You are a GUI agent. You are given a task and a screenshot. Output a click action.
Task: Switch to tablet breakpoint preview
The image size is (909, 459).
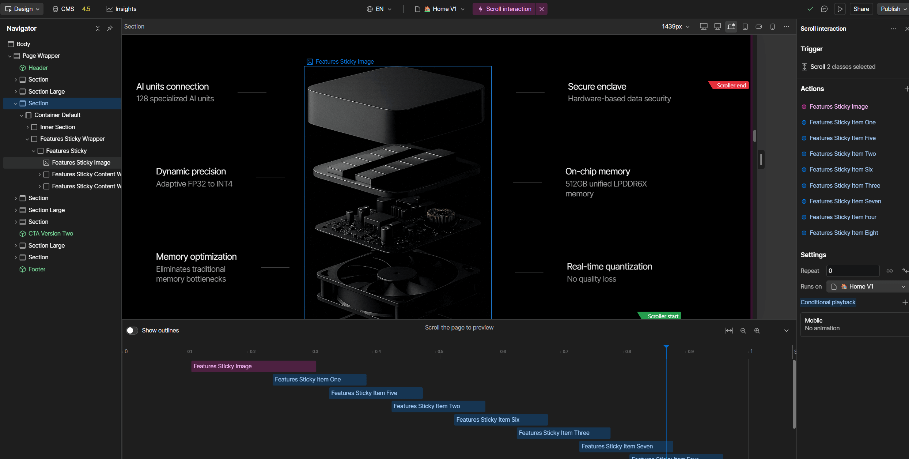[x=745, y=26]
